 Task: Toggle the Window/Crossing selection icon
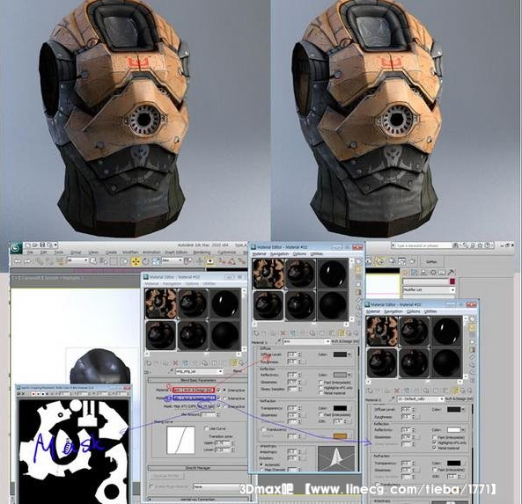(x=123, y=261)
